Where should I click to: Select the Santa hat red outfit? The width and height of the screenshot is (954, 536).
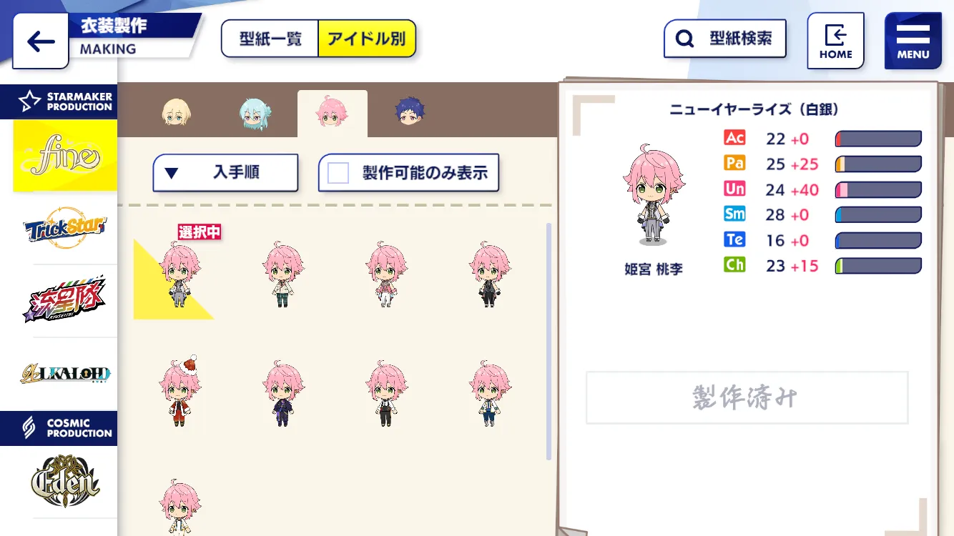click(x=180, y=392)
